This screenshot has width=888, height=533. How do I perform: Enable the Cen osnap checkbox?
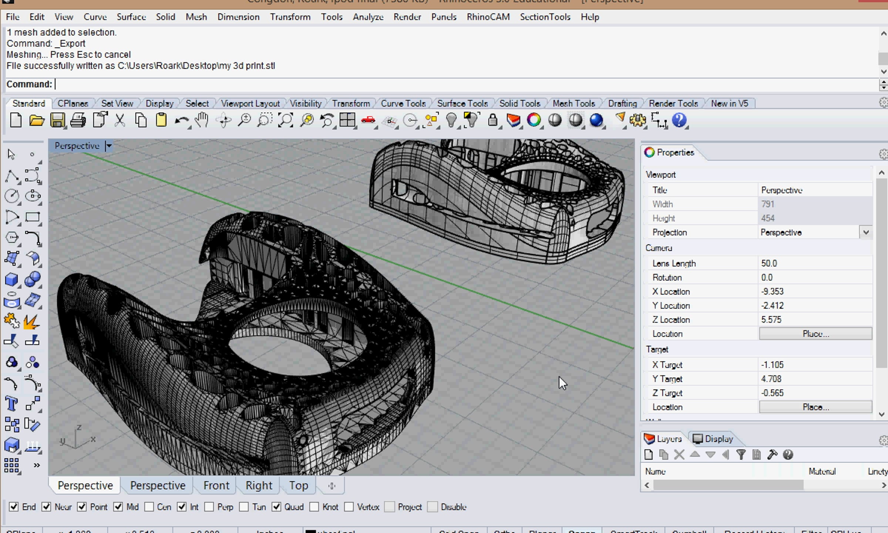coord(149,507)
